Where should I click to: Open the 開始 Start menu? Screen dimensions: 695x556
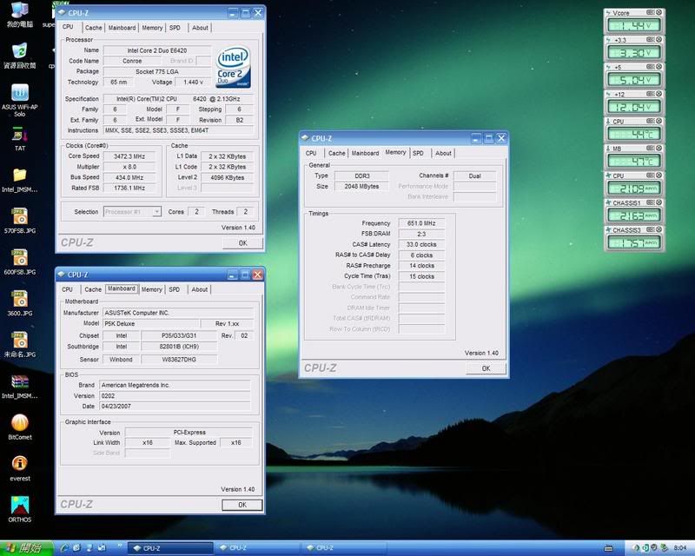[27, 548]
